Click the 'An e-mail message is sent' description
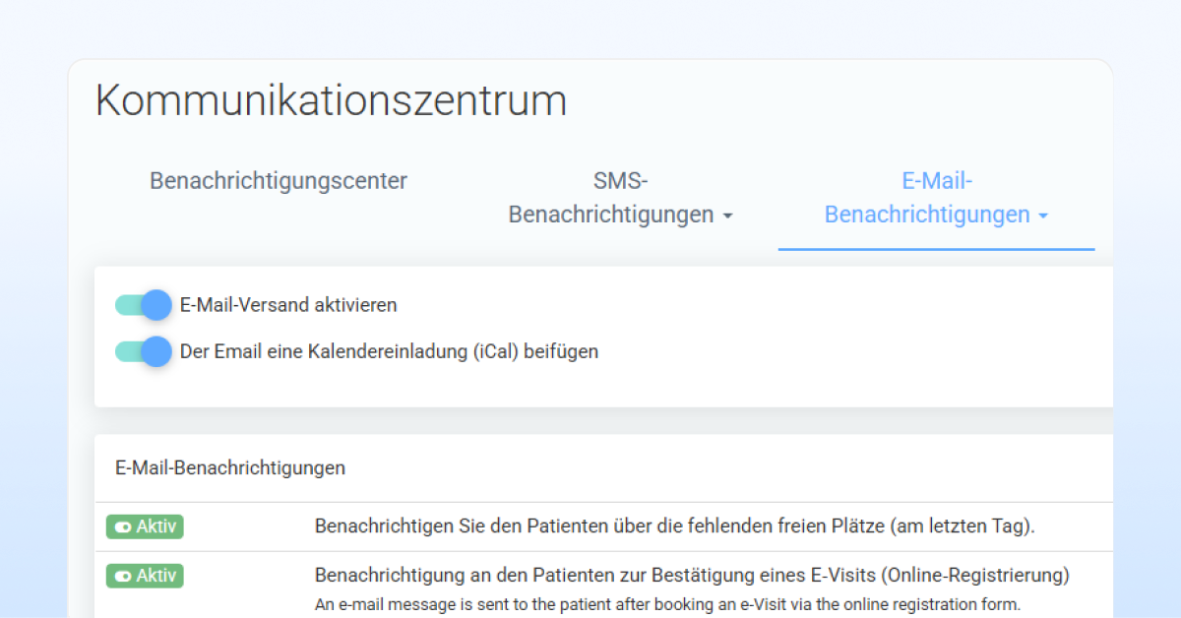Screen dimensions: 1181x618 pyautogui.click(x=669, y=604)
